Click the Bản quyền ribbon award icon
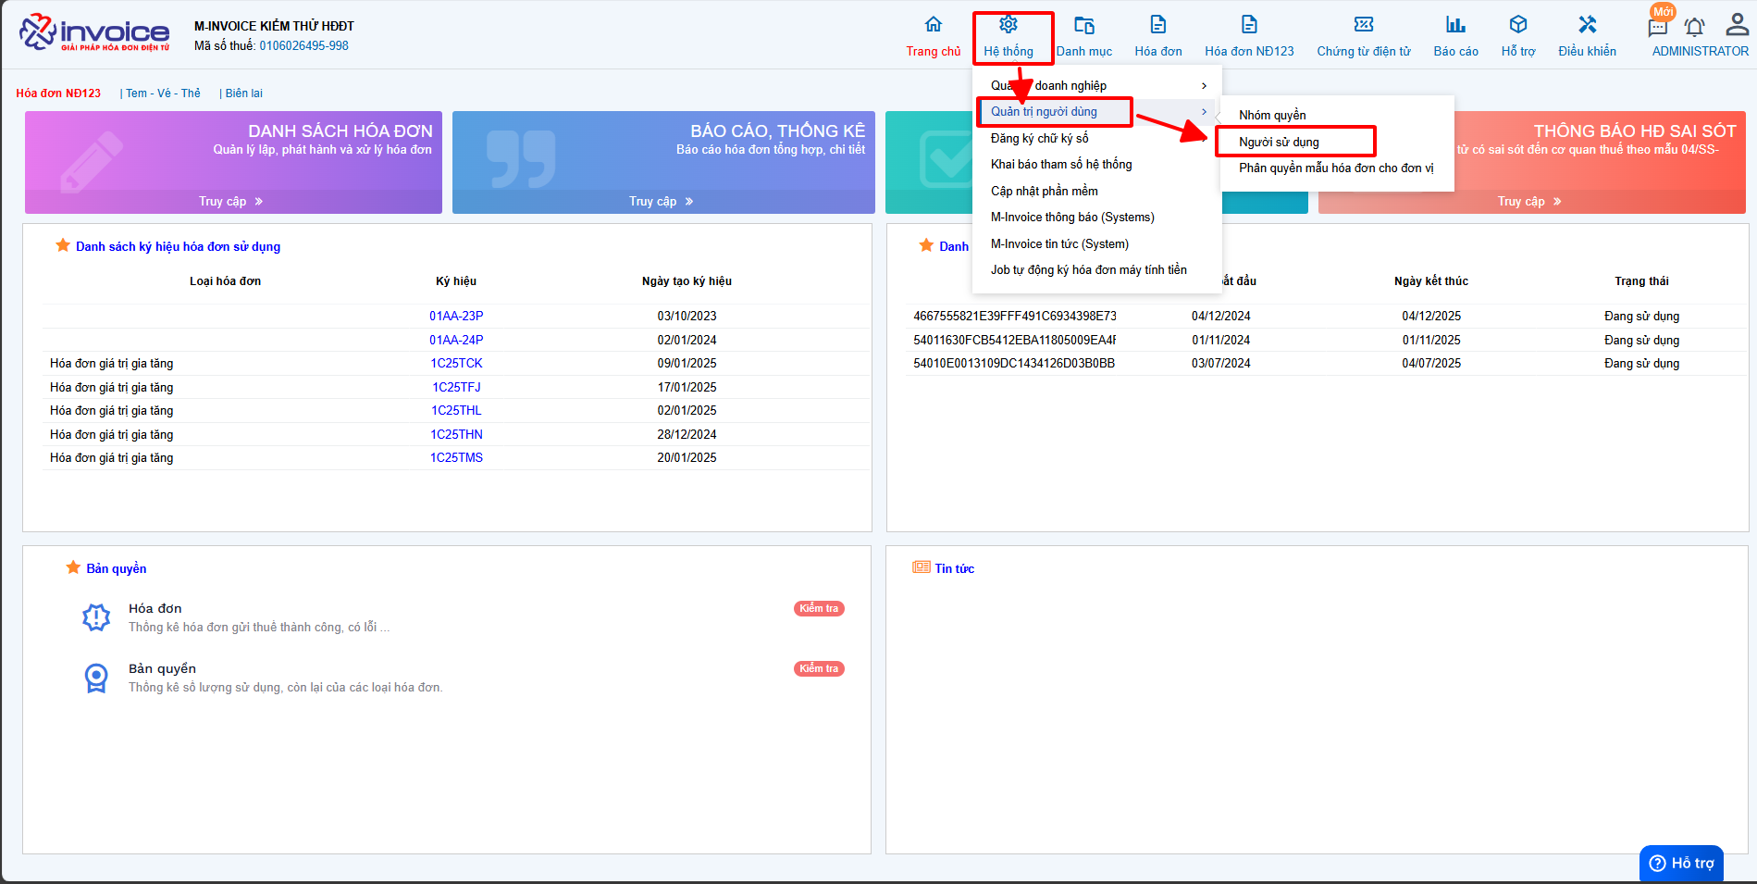The width and height of the screenshot is (1757, 884). (96, 678)
